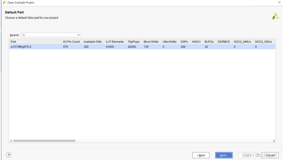Click the help question mark icon
The width and height of the screenshot is (283, 160).
tap(9, 155)
